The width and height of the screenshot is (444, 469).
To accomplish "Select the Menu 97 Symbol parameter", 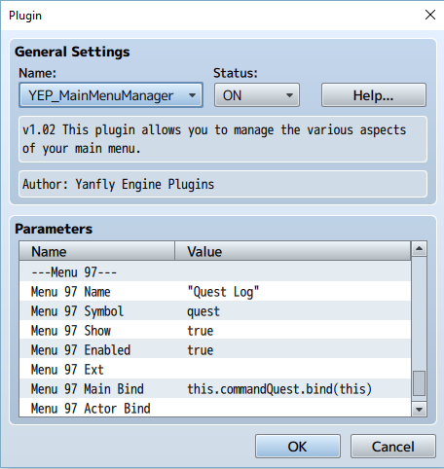I will click(97, 311).
